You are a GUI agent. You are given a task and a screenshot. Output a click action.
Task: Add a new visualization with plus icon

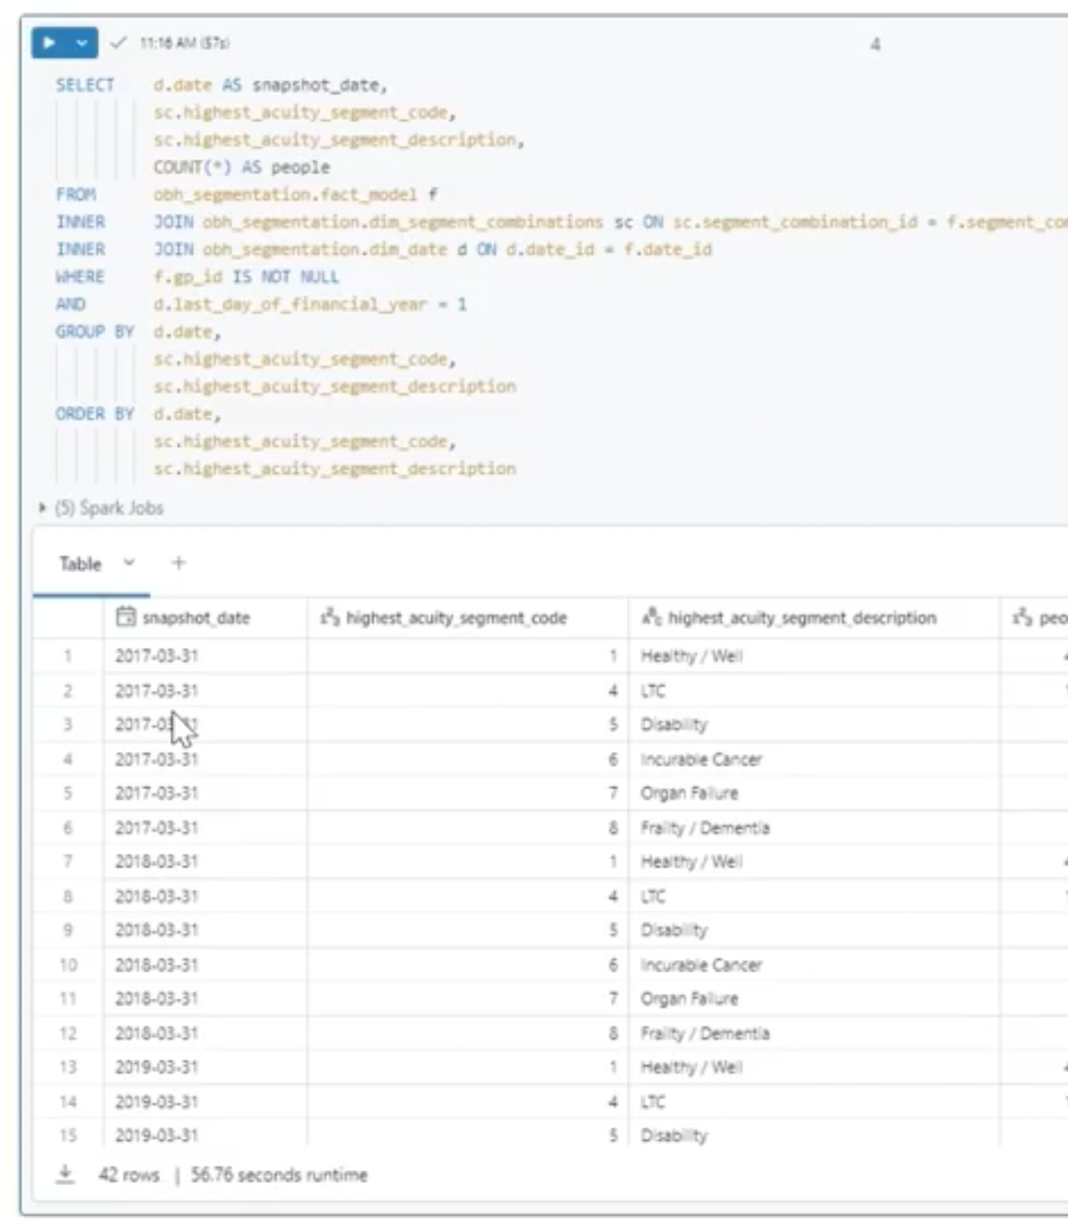[x=178, y=563]
